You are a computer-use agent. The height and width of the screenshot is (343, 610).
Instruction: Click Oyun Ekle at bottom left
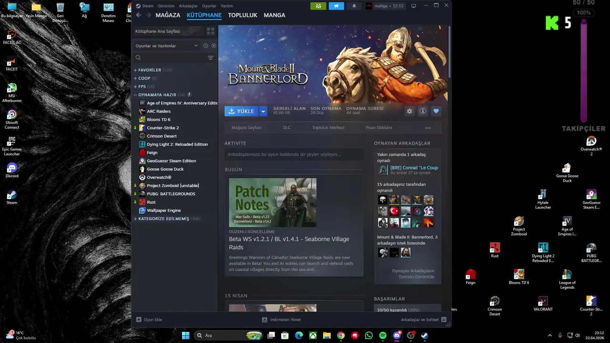(149, 320)
